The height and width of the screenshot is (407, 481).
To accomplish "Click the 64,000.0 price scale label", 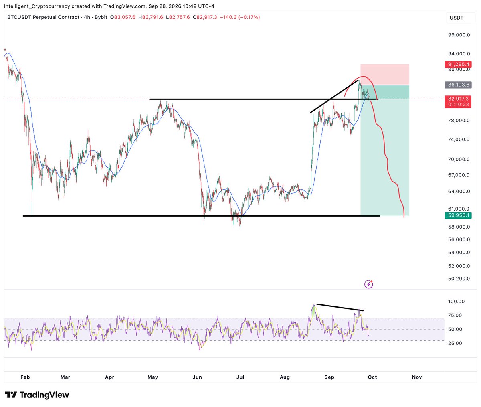I will point(459,191).
